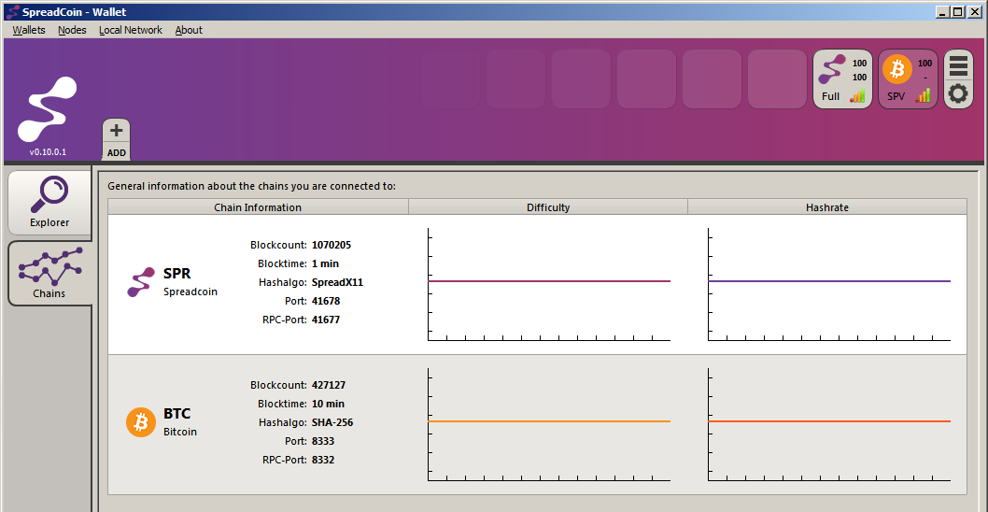Click the BTC ticker label

(177, 414)
